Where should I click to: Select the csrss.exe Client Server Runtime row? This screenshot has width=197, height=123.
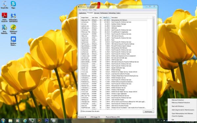click(x=114, y=106)
